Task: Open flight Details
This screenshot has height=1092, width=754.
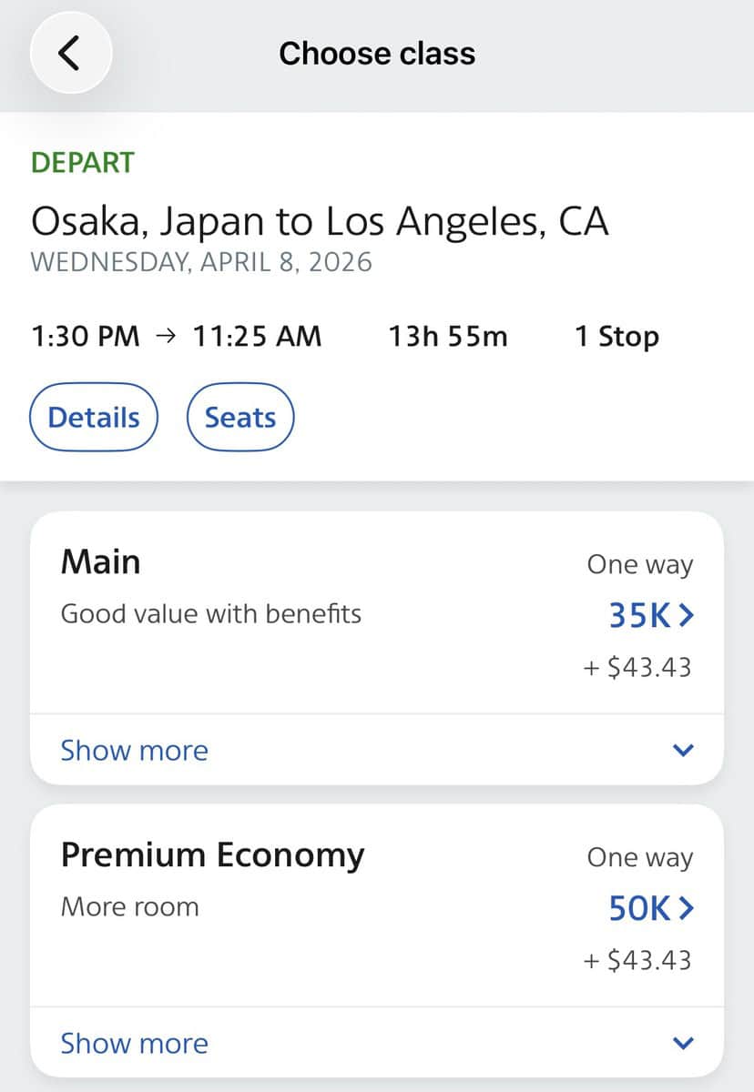Action: point(94,418)
